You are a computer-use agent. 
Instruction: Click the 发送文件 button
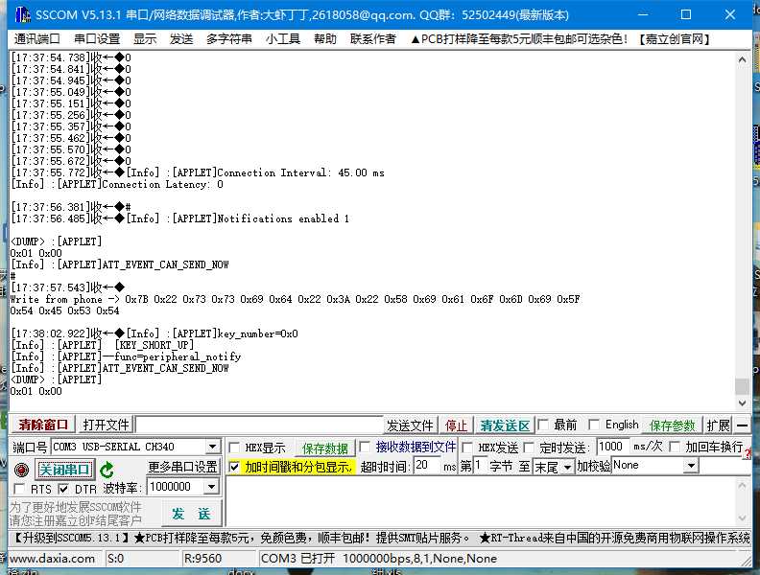pyautogui.click(x=410, y=425)
